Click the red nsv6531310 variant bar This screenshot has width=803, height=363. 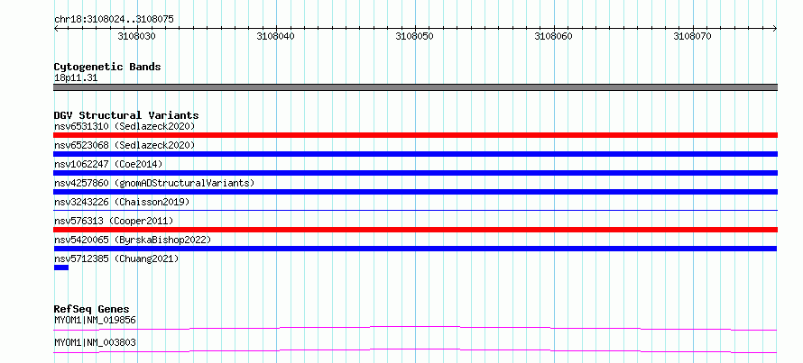pos(415,135)
